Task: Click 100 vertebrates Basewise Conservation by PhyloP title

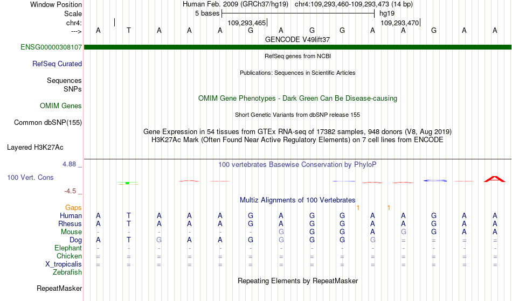Action: 297,165
